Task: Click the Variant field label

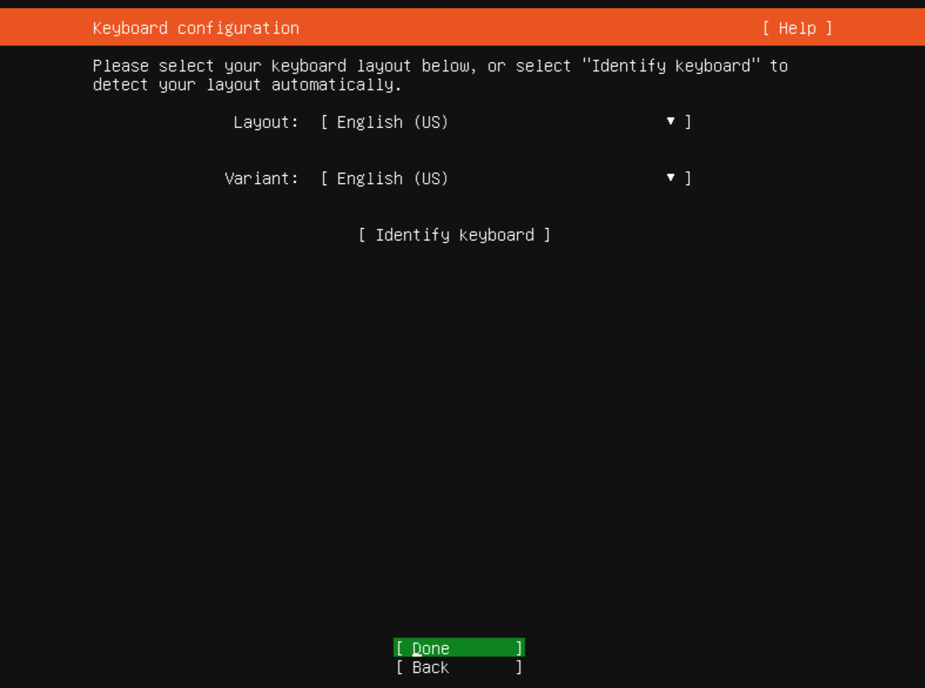Action: pyautogui.click(x=262, y=178)
